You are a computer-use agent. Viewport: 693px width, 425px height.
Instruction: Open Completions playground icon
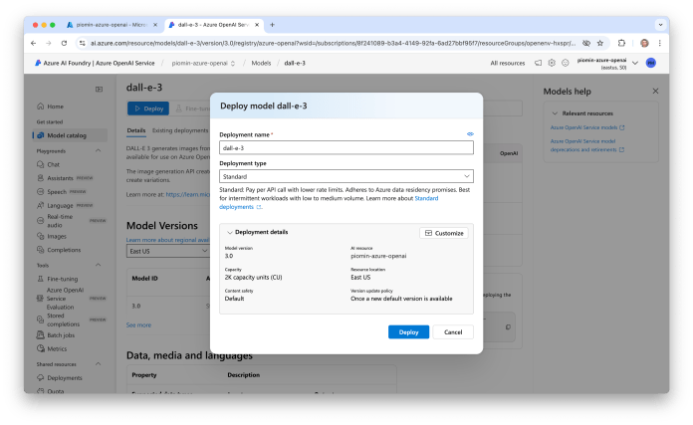pyautogui.click(x=40, y=250)
